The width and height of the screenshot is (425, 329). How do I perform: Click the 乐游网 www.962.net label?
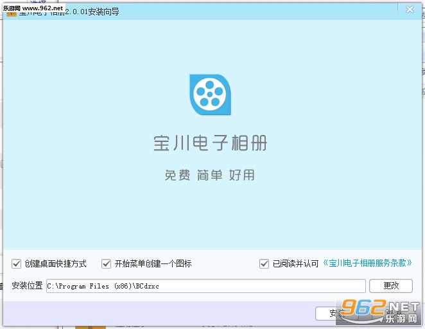tap(33, 8)
